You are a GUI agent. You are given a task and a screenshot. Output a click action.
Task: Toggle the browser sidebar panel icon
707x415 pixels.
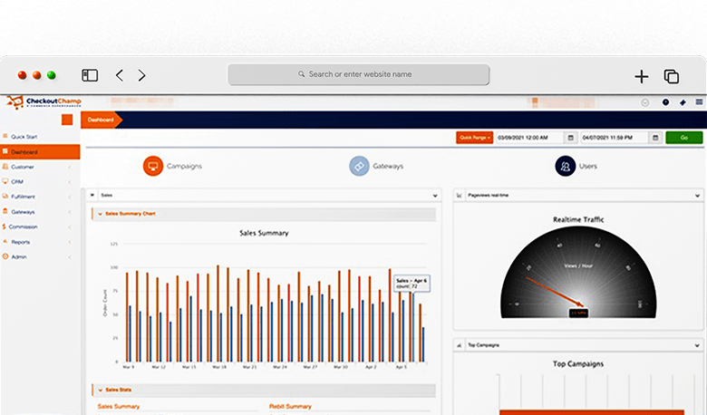click(x=90, y=75)
